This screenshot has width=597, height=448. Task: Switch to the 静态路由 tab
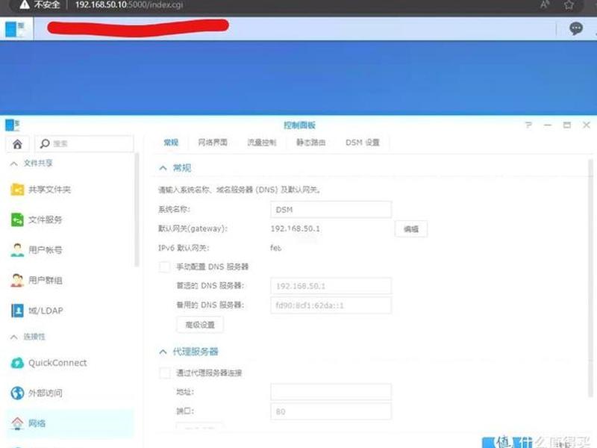coord(310,143)
